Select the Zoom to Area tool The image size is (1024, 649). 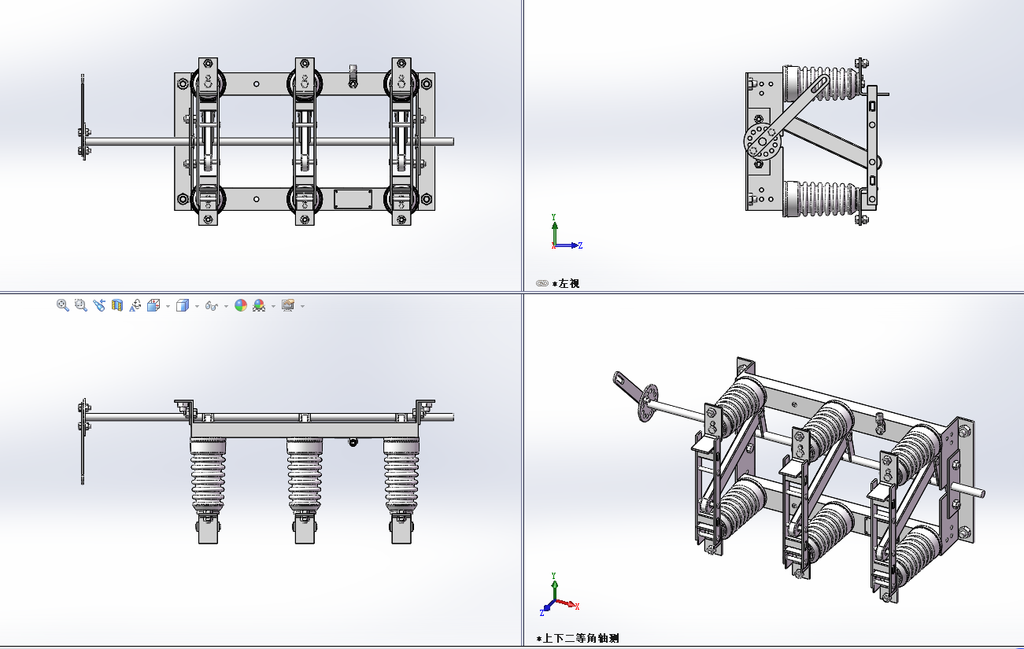pos(80,305)
